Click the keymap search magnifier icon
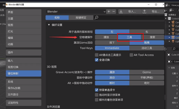The height and width of the screenshot is (109, 179). (96, 18)
